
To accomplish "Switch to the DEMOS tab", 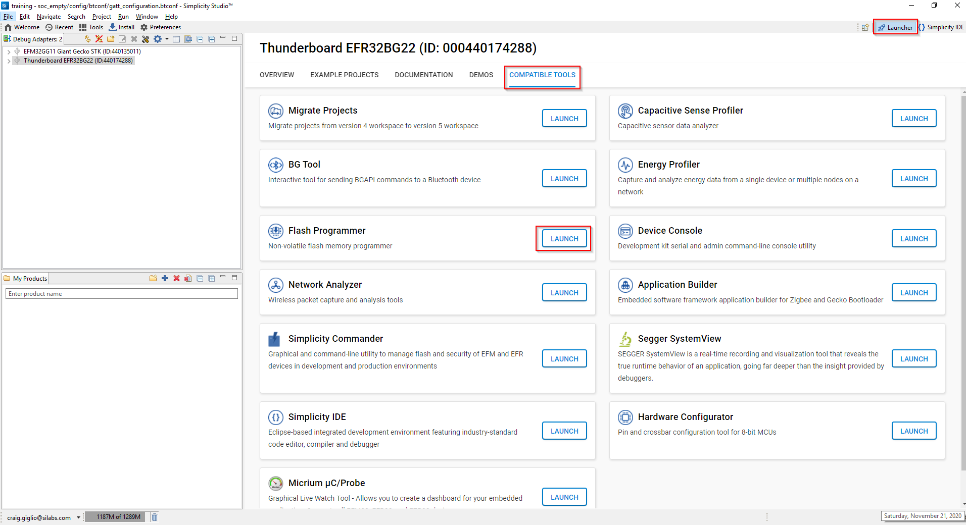I will (481, 75).
